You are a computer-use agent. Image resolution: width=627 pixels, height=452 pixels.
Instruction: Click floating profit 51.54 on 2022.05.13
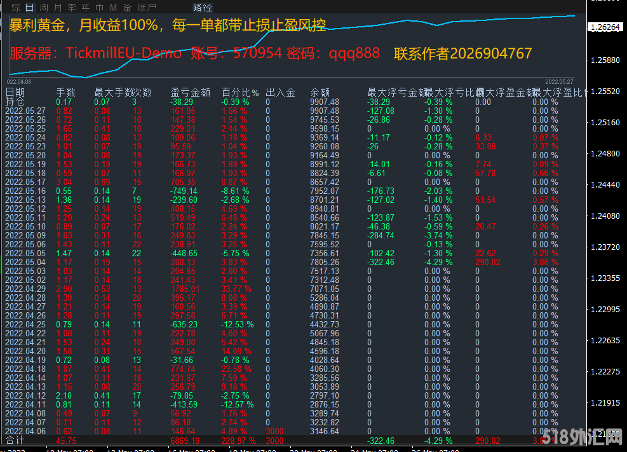(485, 200)
